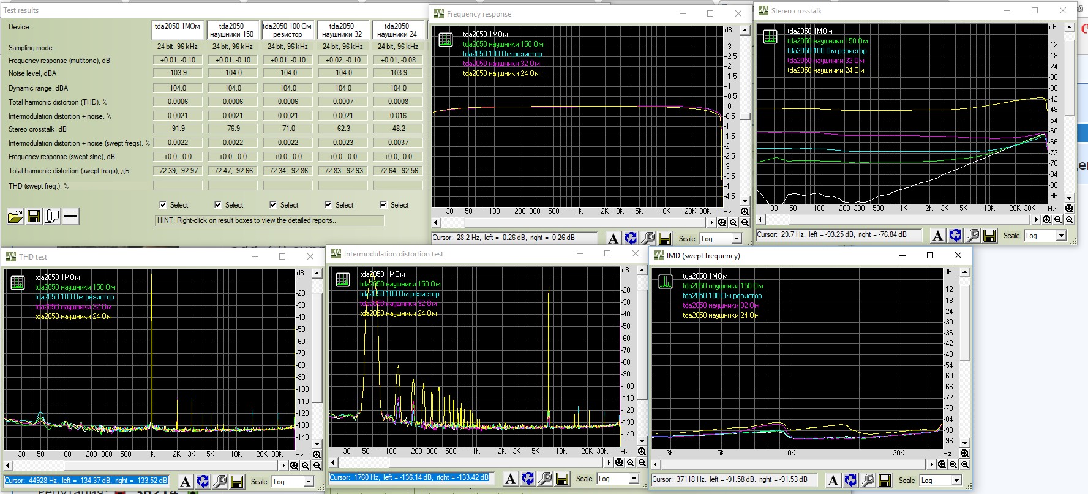Viewport: 1088px width, 494px height.
Task: Click the tda2050 1MOм device header
Action: pos(178,30)
